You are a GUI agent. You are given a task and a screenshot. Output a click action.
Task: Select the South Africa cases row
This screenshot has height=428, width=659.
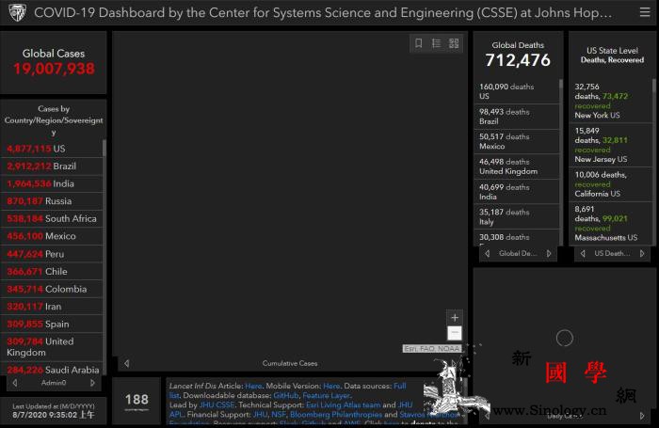(52, 219)
